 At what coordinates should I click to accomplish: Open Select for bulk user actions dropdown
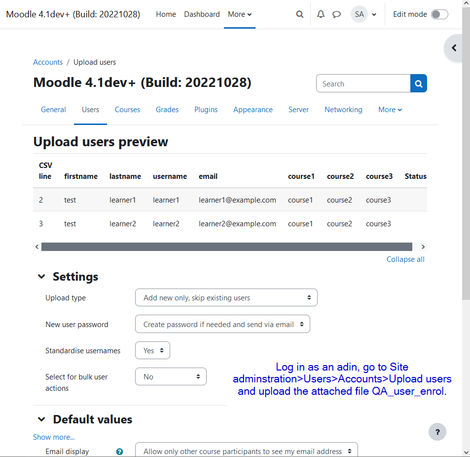point(171,376)
